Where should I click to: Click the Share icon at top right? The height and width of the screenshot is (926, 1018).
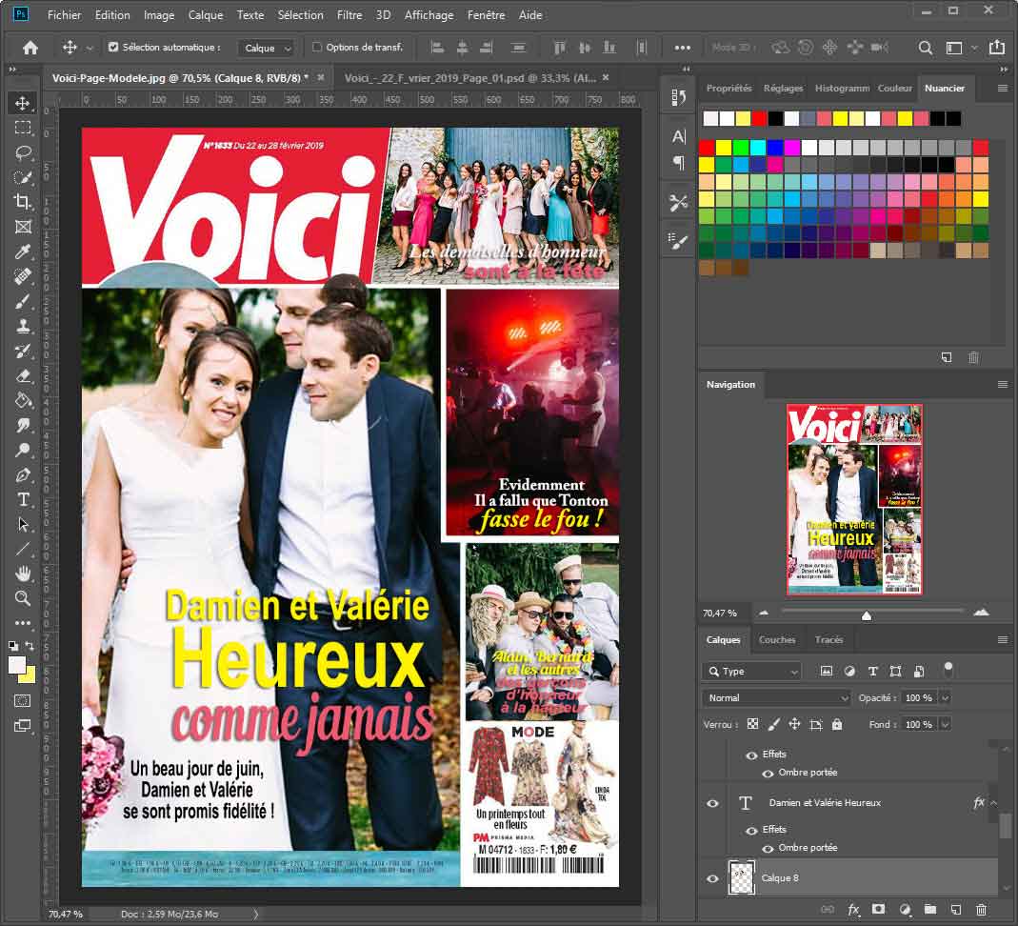[x=996, y=47]
